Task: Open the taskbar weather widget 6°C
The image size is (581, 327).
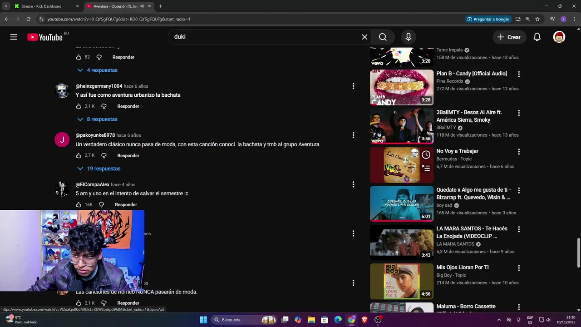Action: point(21,320)
